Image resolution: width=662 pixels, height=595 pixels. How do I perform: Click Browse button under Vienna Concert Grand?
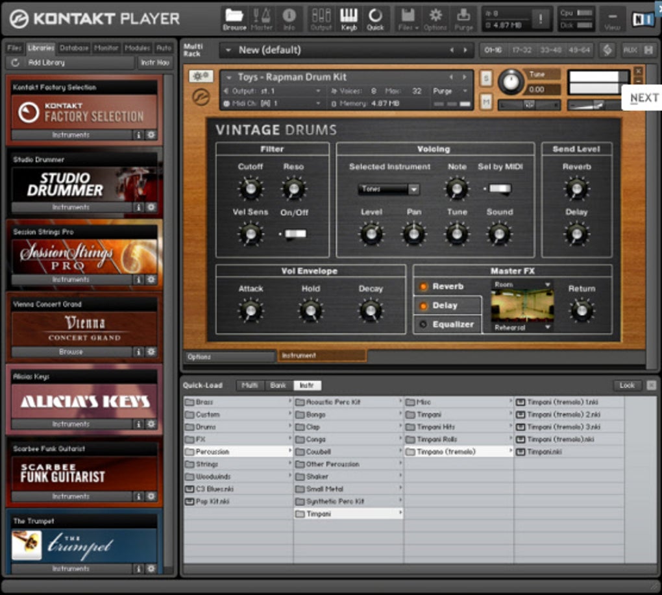click(x=71, y=352)
